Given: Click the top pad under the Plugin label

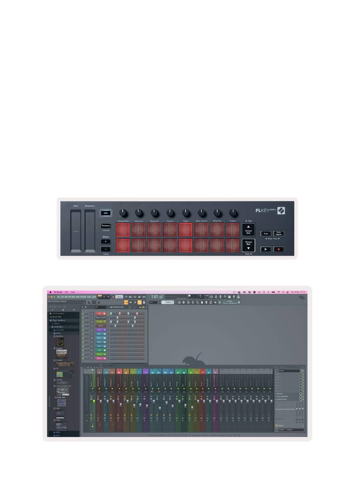Looking at the screenshot, I should click(186, 230).
